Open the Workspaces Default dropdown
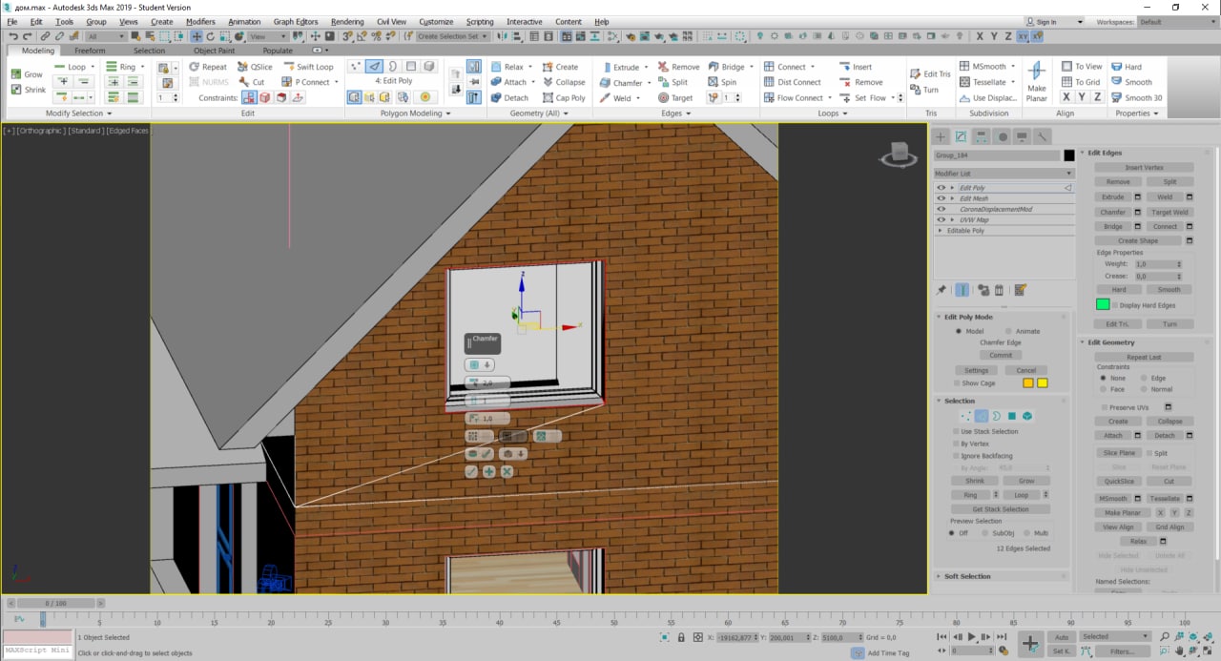 point(1176,22)
